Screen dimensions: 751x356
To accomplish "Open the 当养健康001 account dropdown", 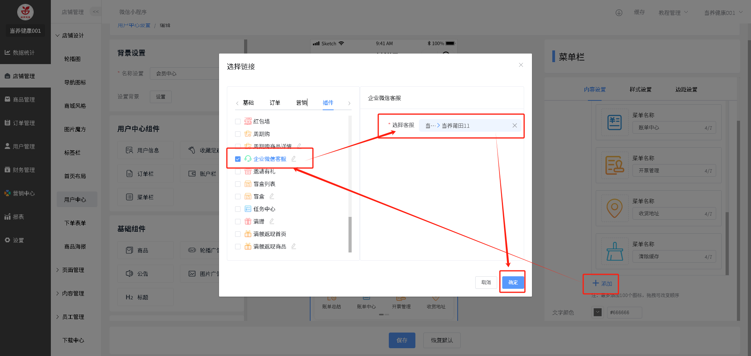I will pyautogui.click(x=723, y=13).
